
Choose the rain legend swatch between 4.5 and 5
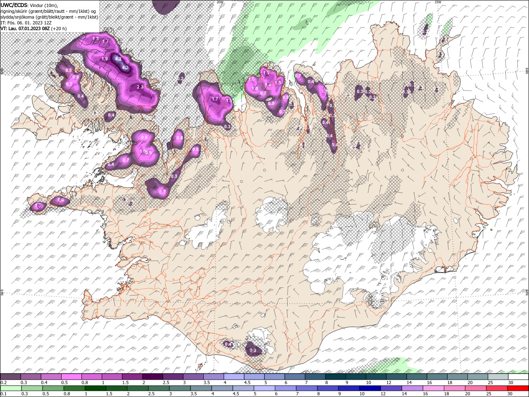(x=243, y=388)
